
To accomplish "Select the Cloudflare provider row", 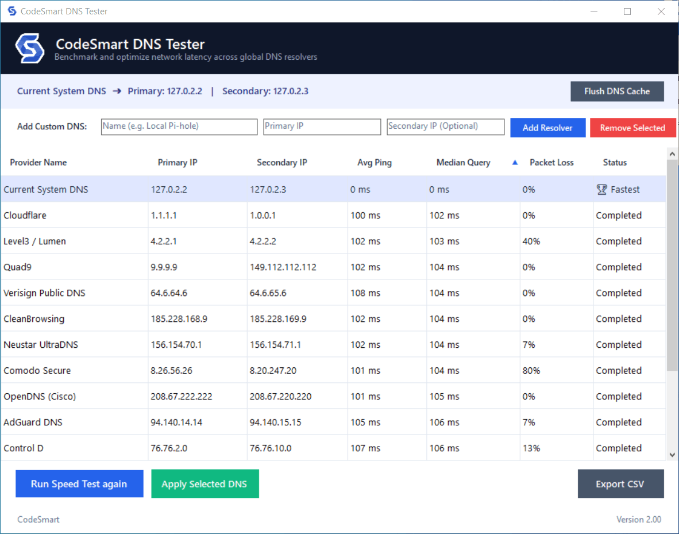I will click(x=333, y=216).
